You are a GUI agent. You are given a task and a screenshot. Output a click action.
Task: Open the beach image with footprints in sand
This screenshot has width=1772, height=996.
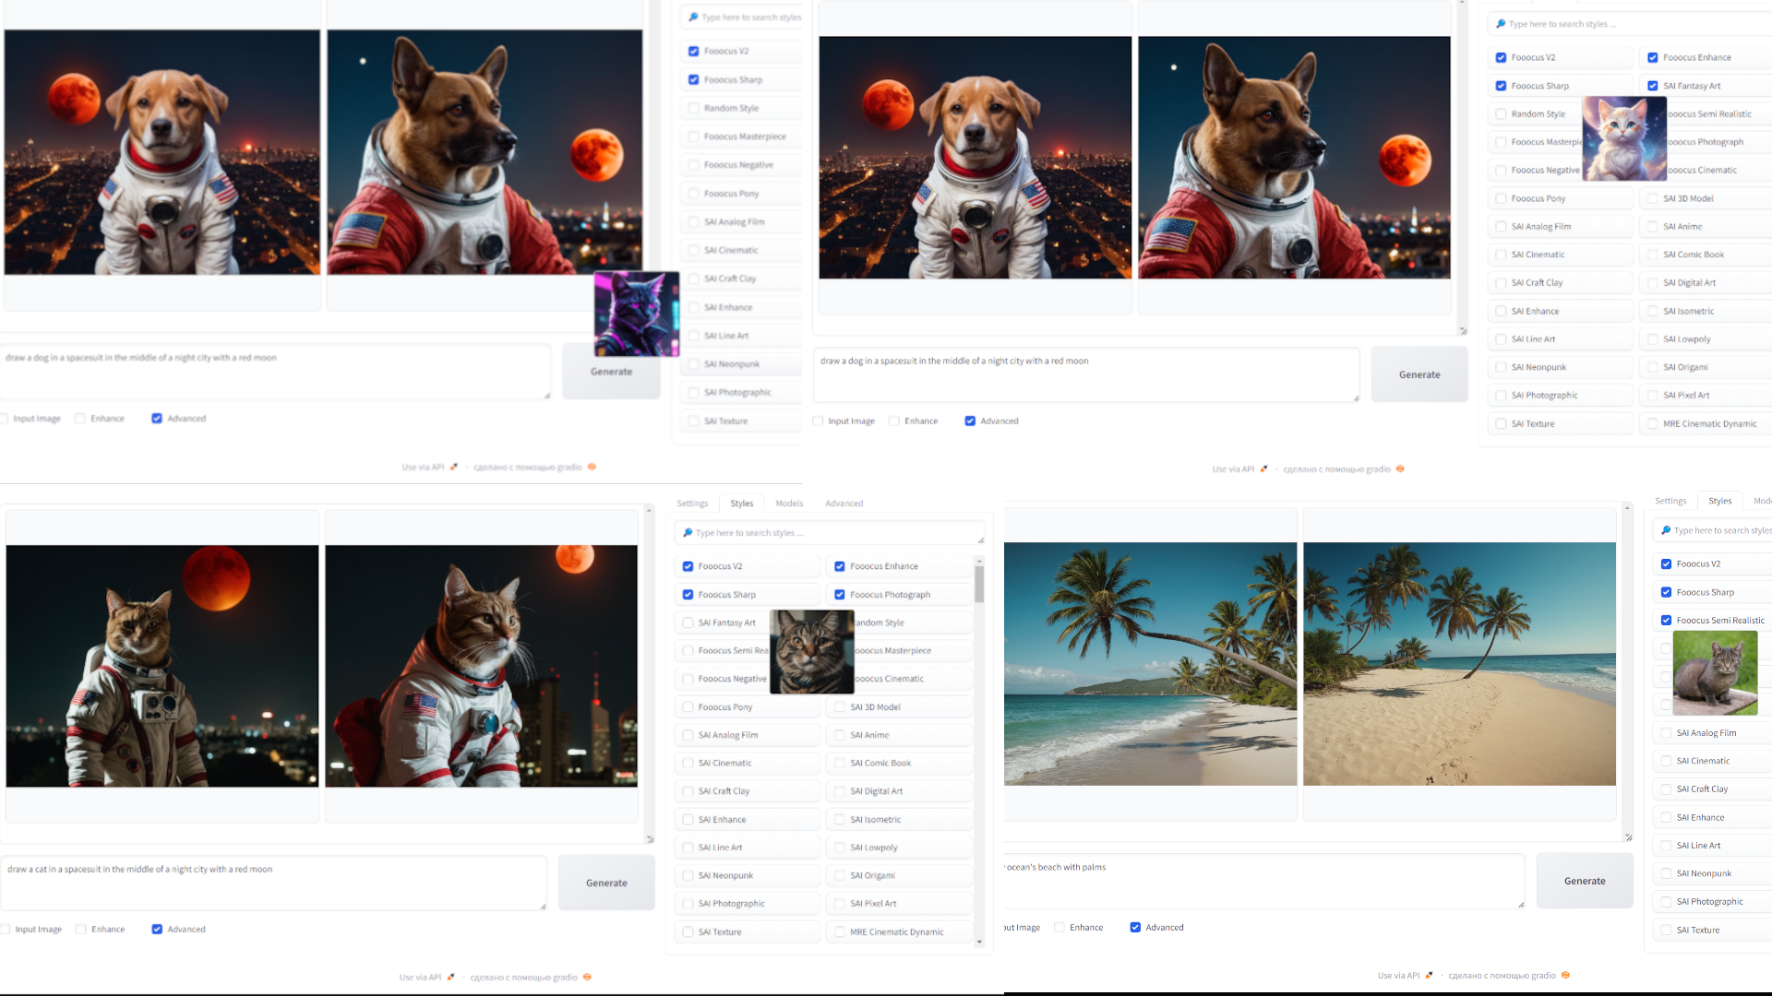tap(1459, 664)
